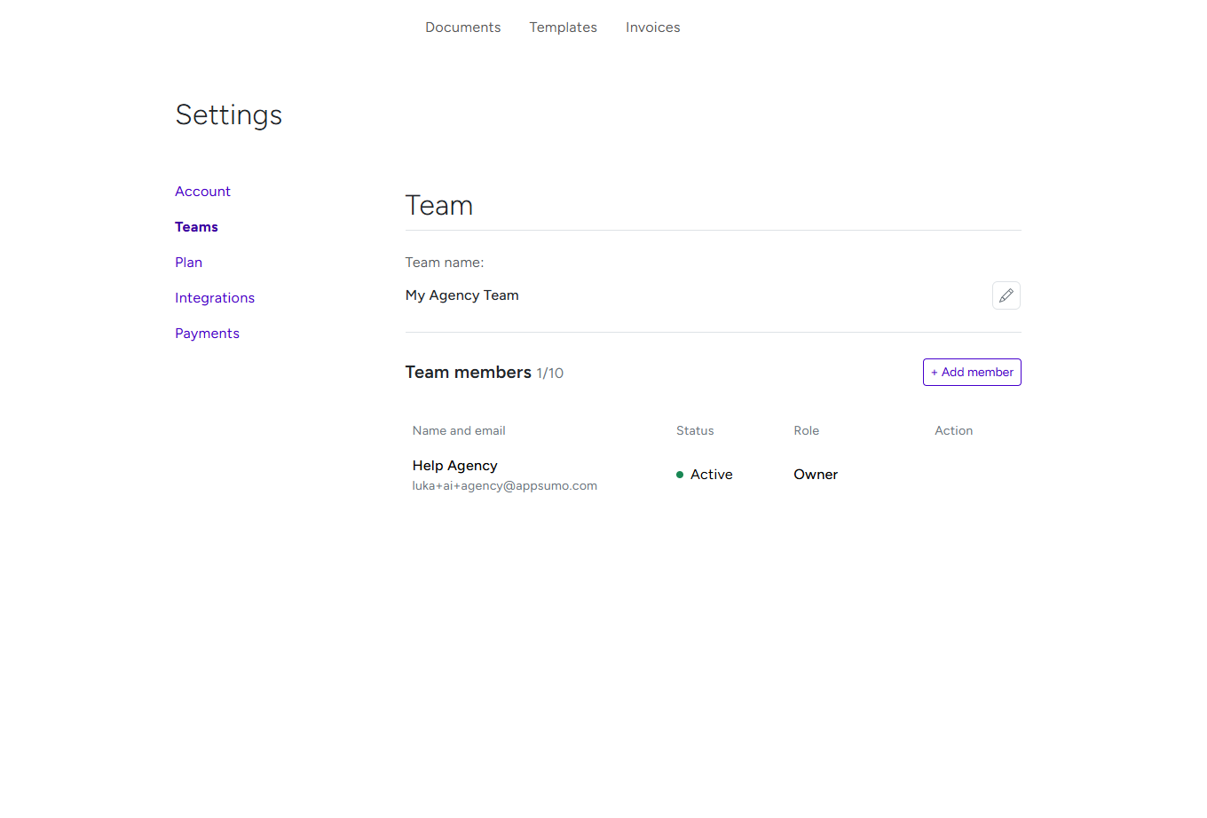
Task: Select the team name My Agency Team
Action: pos(461,295)
